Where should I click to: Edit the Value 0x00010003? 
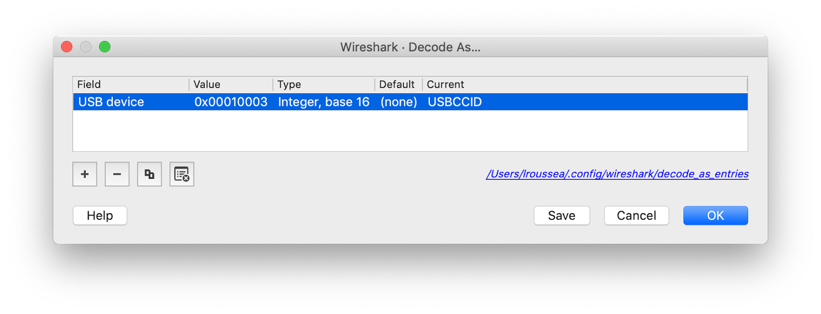[x=230, y=102]
